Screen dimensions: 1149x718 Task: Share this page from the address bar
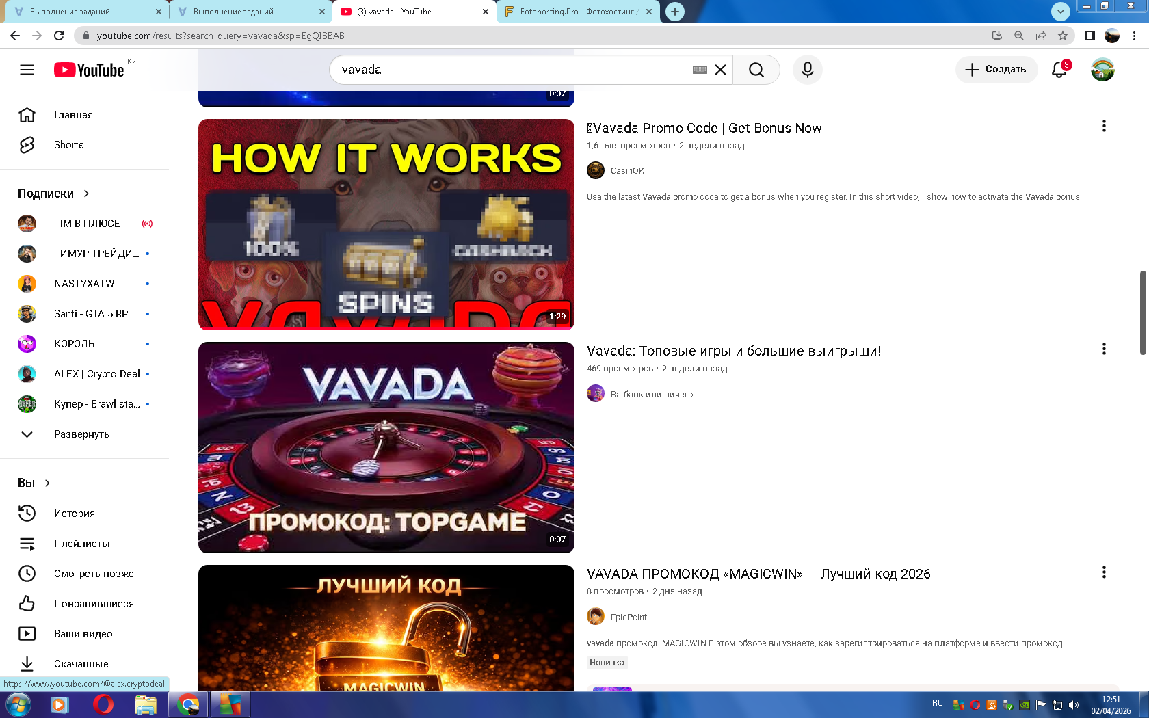click(x=1041, y=36)
